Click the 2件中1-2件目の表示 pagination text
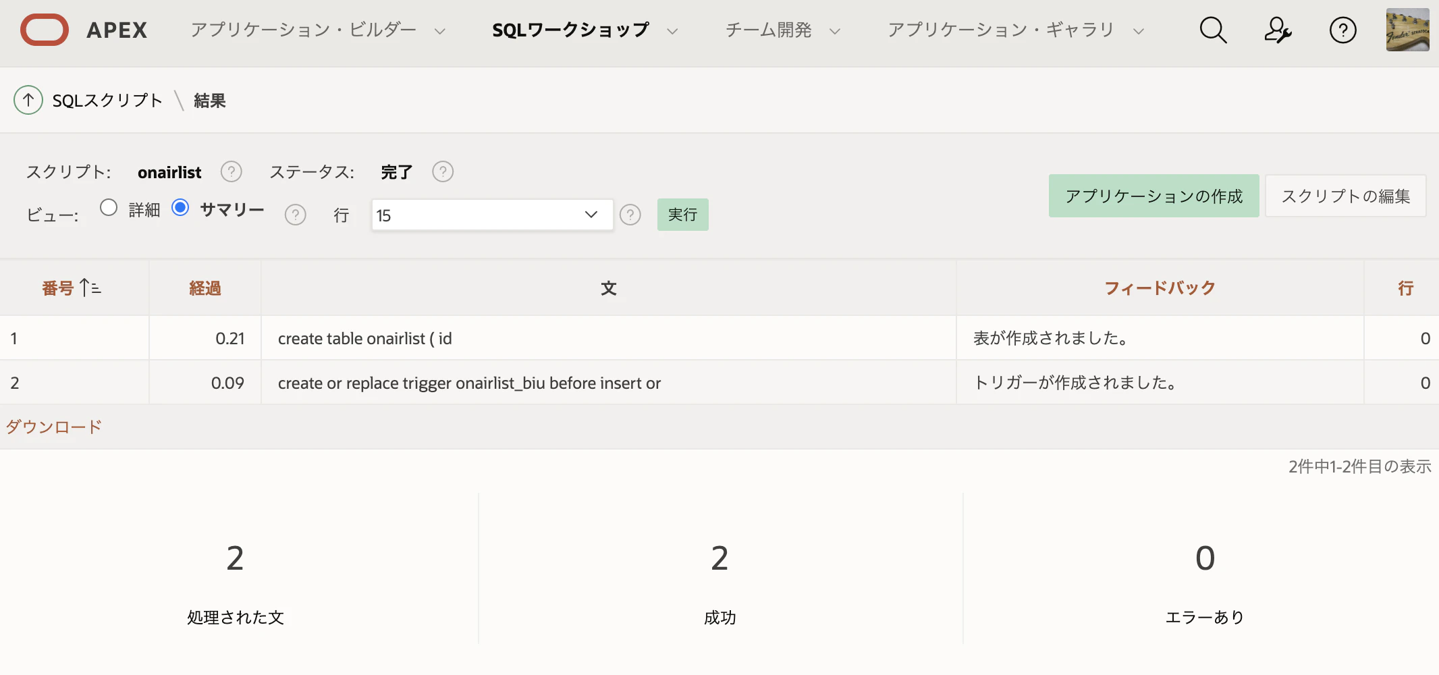 (1359, 466)
